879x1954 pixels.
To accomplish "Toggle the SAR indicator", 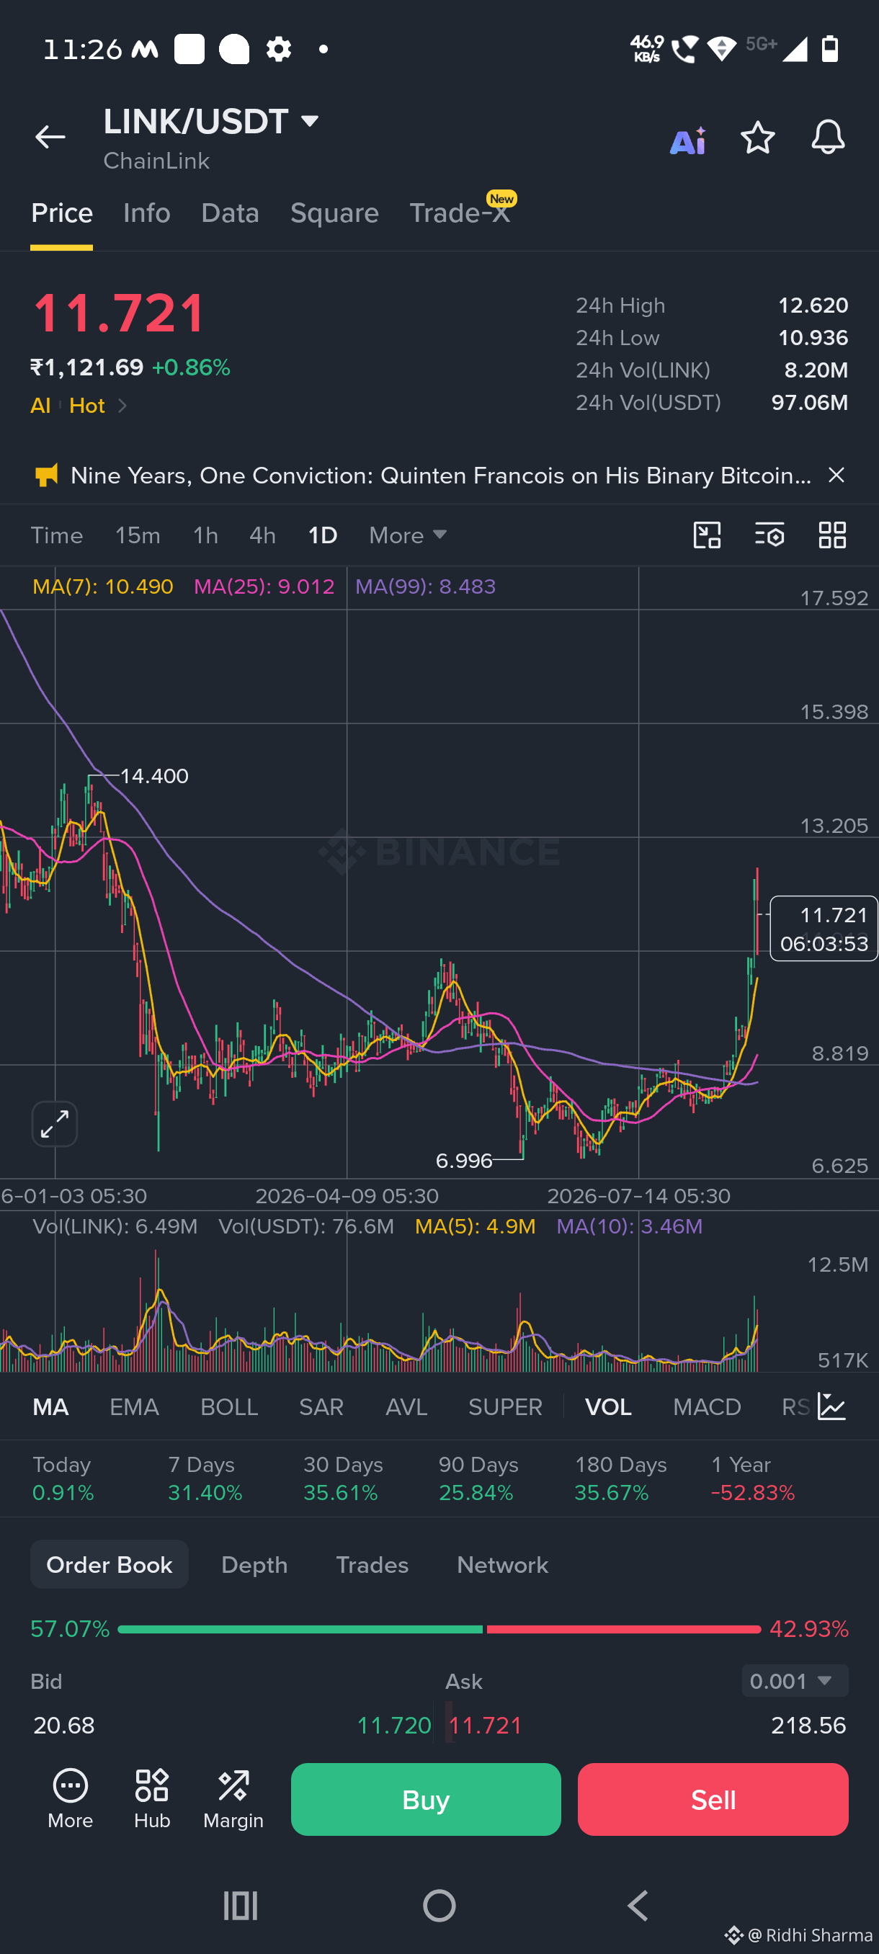I will (321, 1407).
